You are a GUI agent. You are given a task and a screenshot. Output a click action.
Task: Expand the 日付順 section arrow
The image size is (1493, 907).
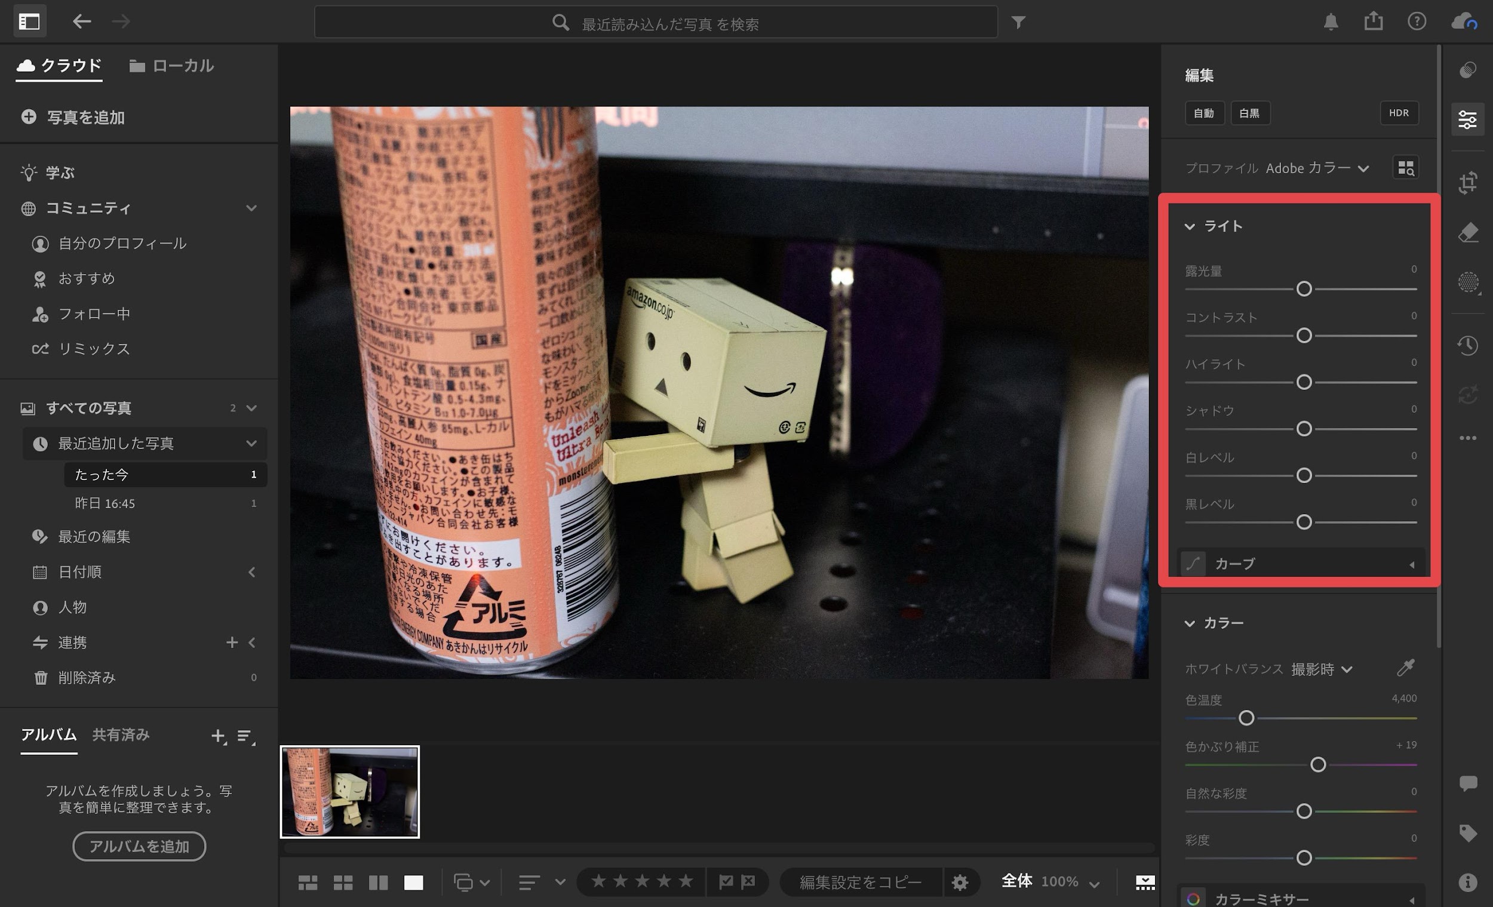tap(251, 572)
